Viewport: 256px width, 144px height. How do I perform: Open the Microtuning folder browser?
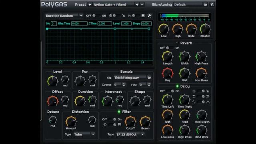click(x=205, y=4)
